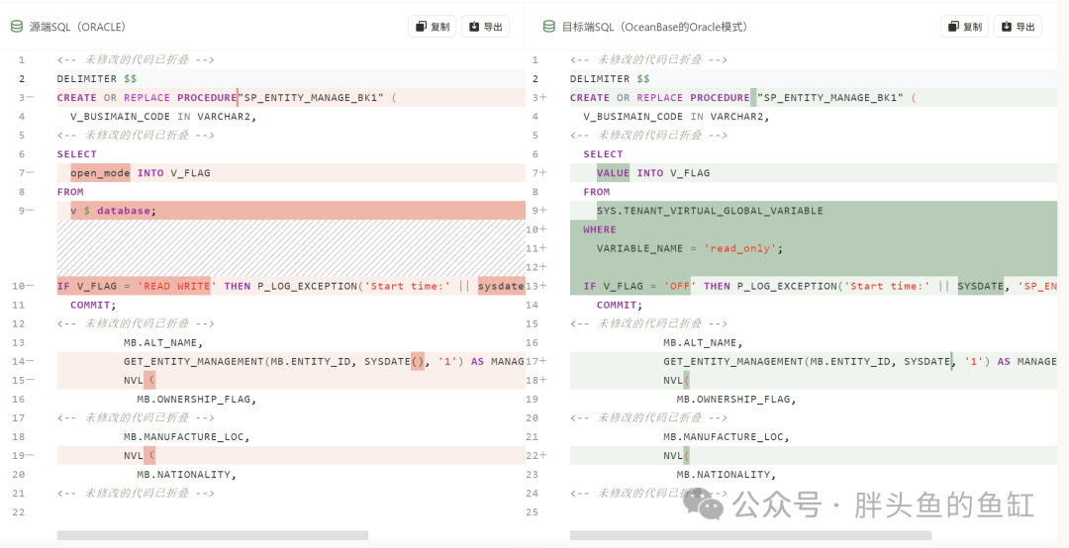Click 'MB.NATIONALITY,' in the source pane
The image size is (1069, 548).
point(187,475)
